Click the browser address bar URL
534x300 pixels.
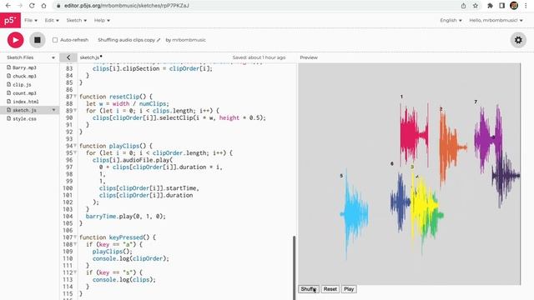pos(127,6)
